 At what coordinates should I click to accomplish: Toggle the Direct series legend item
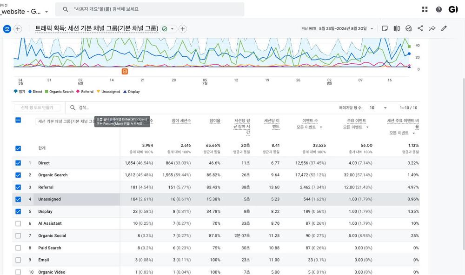[x=35, y=92]
